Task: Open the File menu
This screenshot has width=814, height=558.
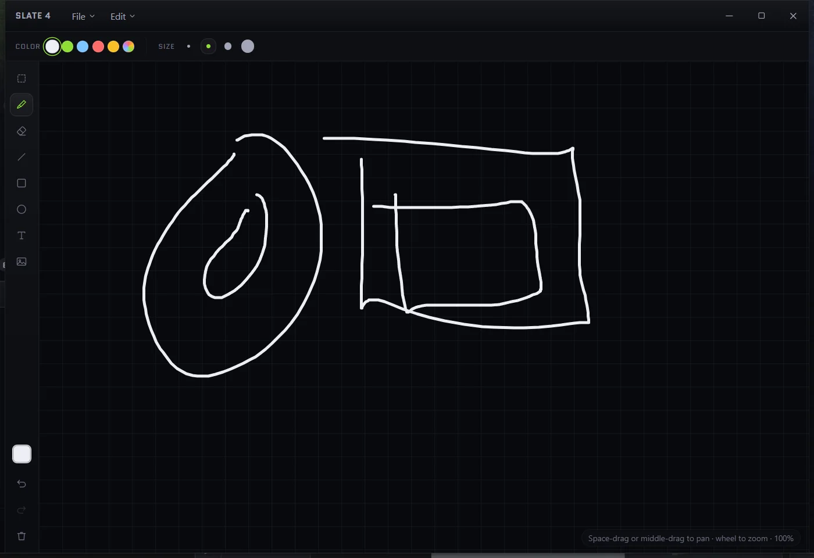Action: pos(83,16)
